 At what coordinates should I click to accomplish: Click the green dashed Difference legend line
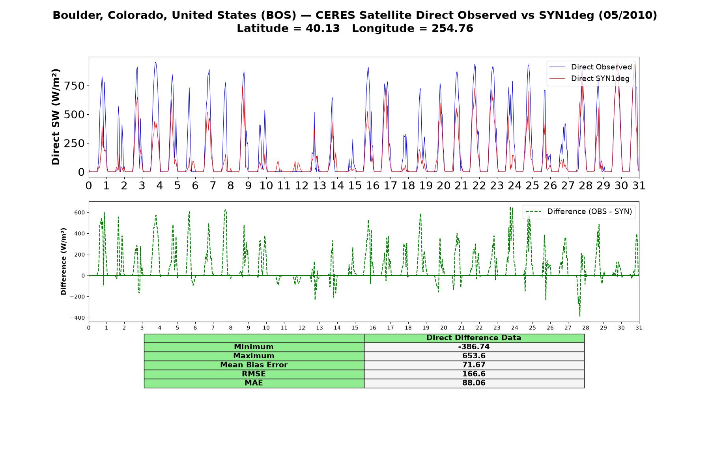[534, 212]
